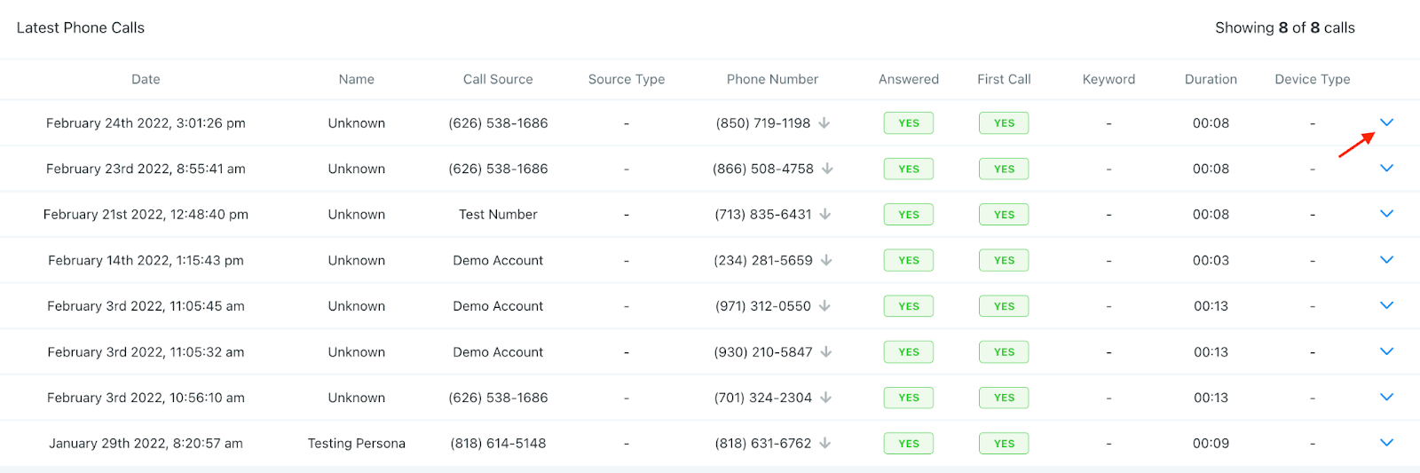Click First Call YES badge for January 29th call
This screenshot has height=473, width=1420.
pyautogui.click(x=1004, y=444)
